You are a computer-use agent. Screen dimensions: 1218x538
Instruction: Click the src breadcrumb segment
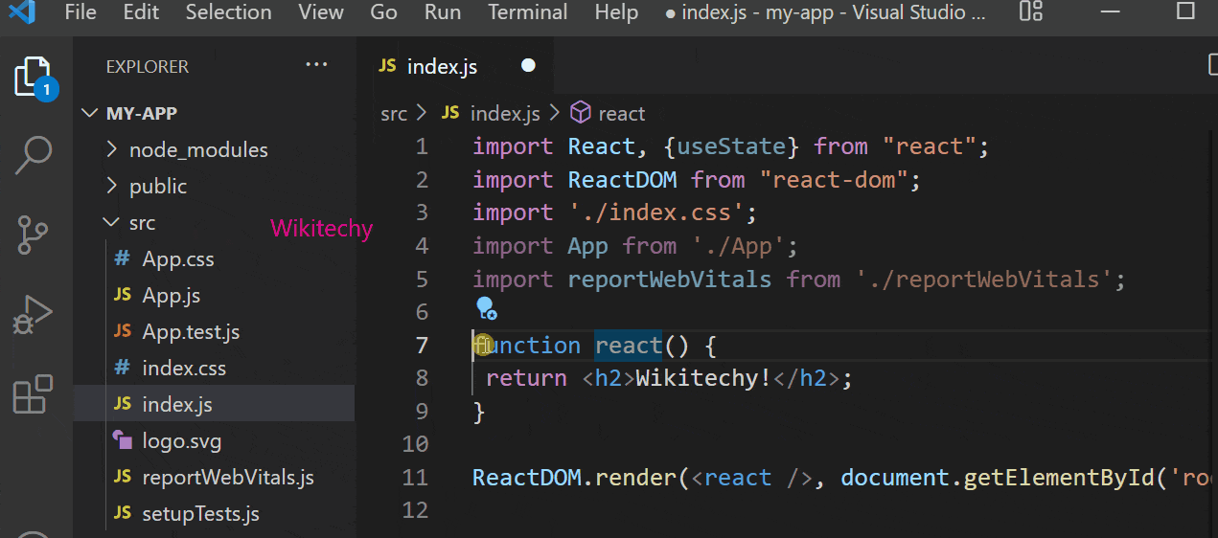coord(394,113)
